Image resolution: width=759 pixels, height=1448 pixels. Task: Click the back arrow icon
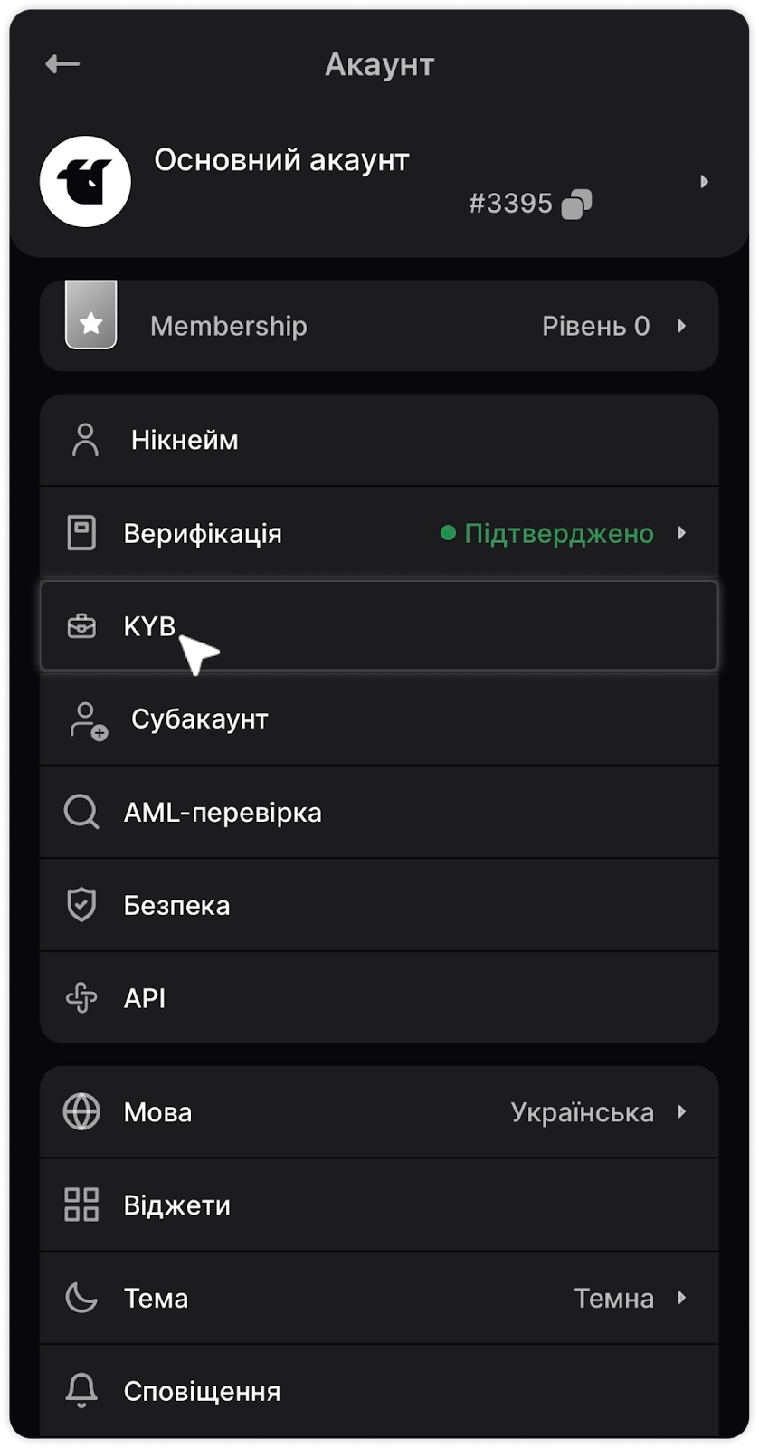pos(62,63)
